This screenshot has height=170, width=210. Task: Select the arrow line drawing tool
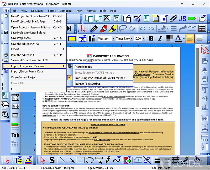point(72,160)
